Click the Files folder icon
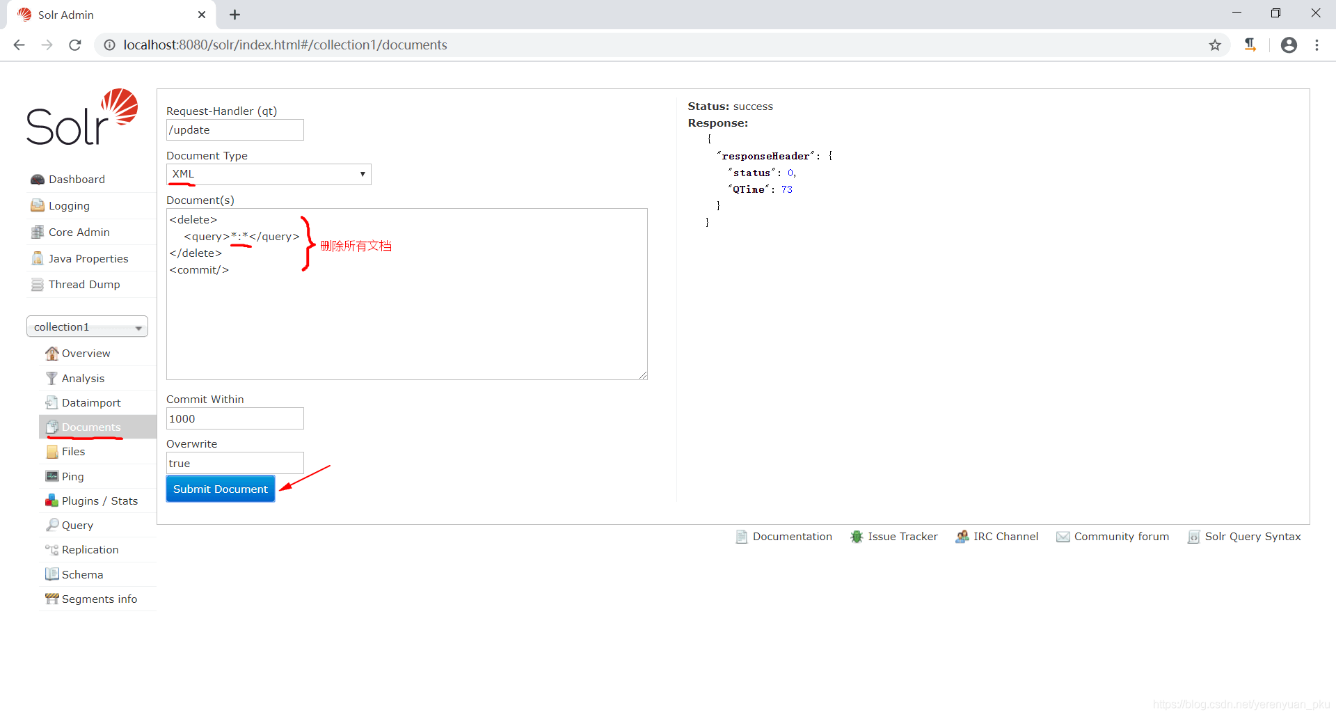This screenshot has width=1336, height=717. pyautogui.click(x=51, y=452)
